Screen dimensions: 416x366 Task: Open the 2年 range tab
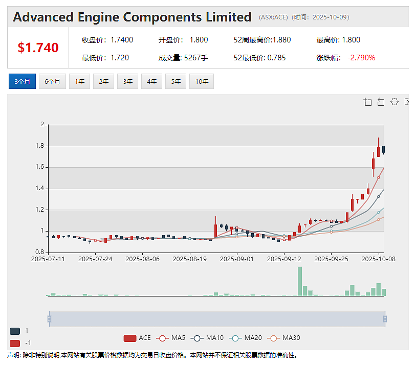point(103,81)
